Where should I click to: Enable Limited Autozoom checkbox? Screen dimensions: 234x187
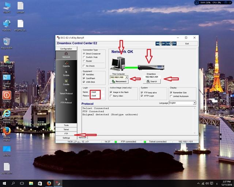pyautogui.click(x=171, y=96)
